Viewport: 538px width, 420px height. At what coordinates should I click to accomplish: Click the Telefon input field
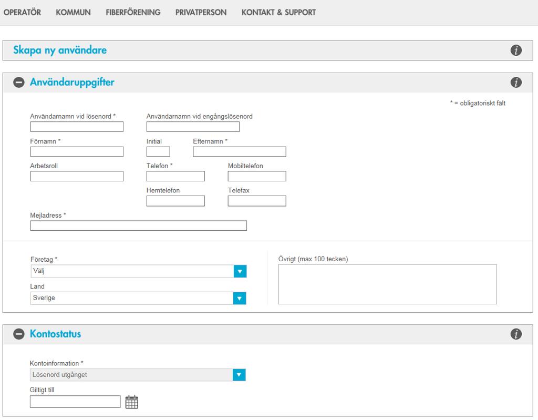[x=175, y=176]
